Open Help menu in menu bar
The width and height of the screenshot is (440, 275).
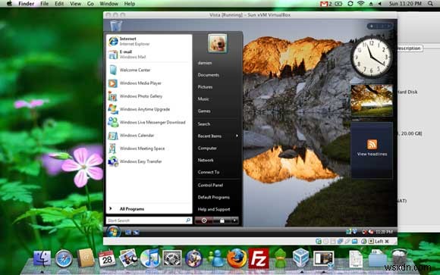point(130,4)
